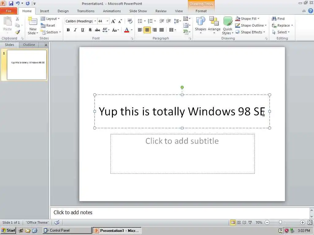This screenshot has height=235, width=314.
Task: Select slide 1 thumbnail
Action: click(x=27, y=65)
